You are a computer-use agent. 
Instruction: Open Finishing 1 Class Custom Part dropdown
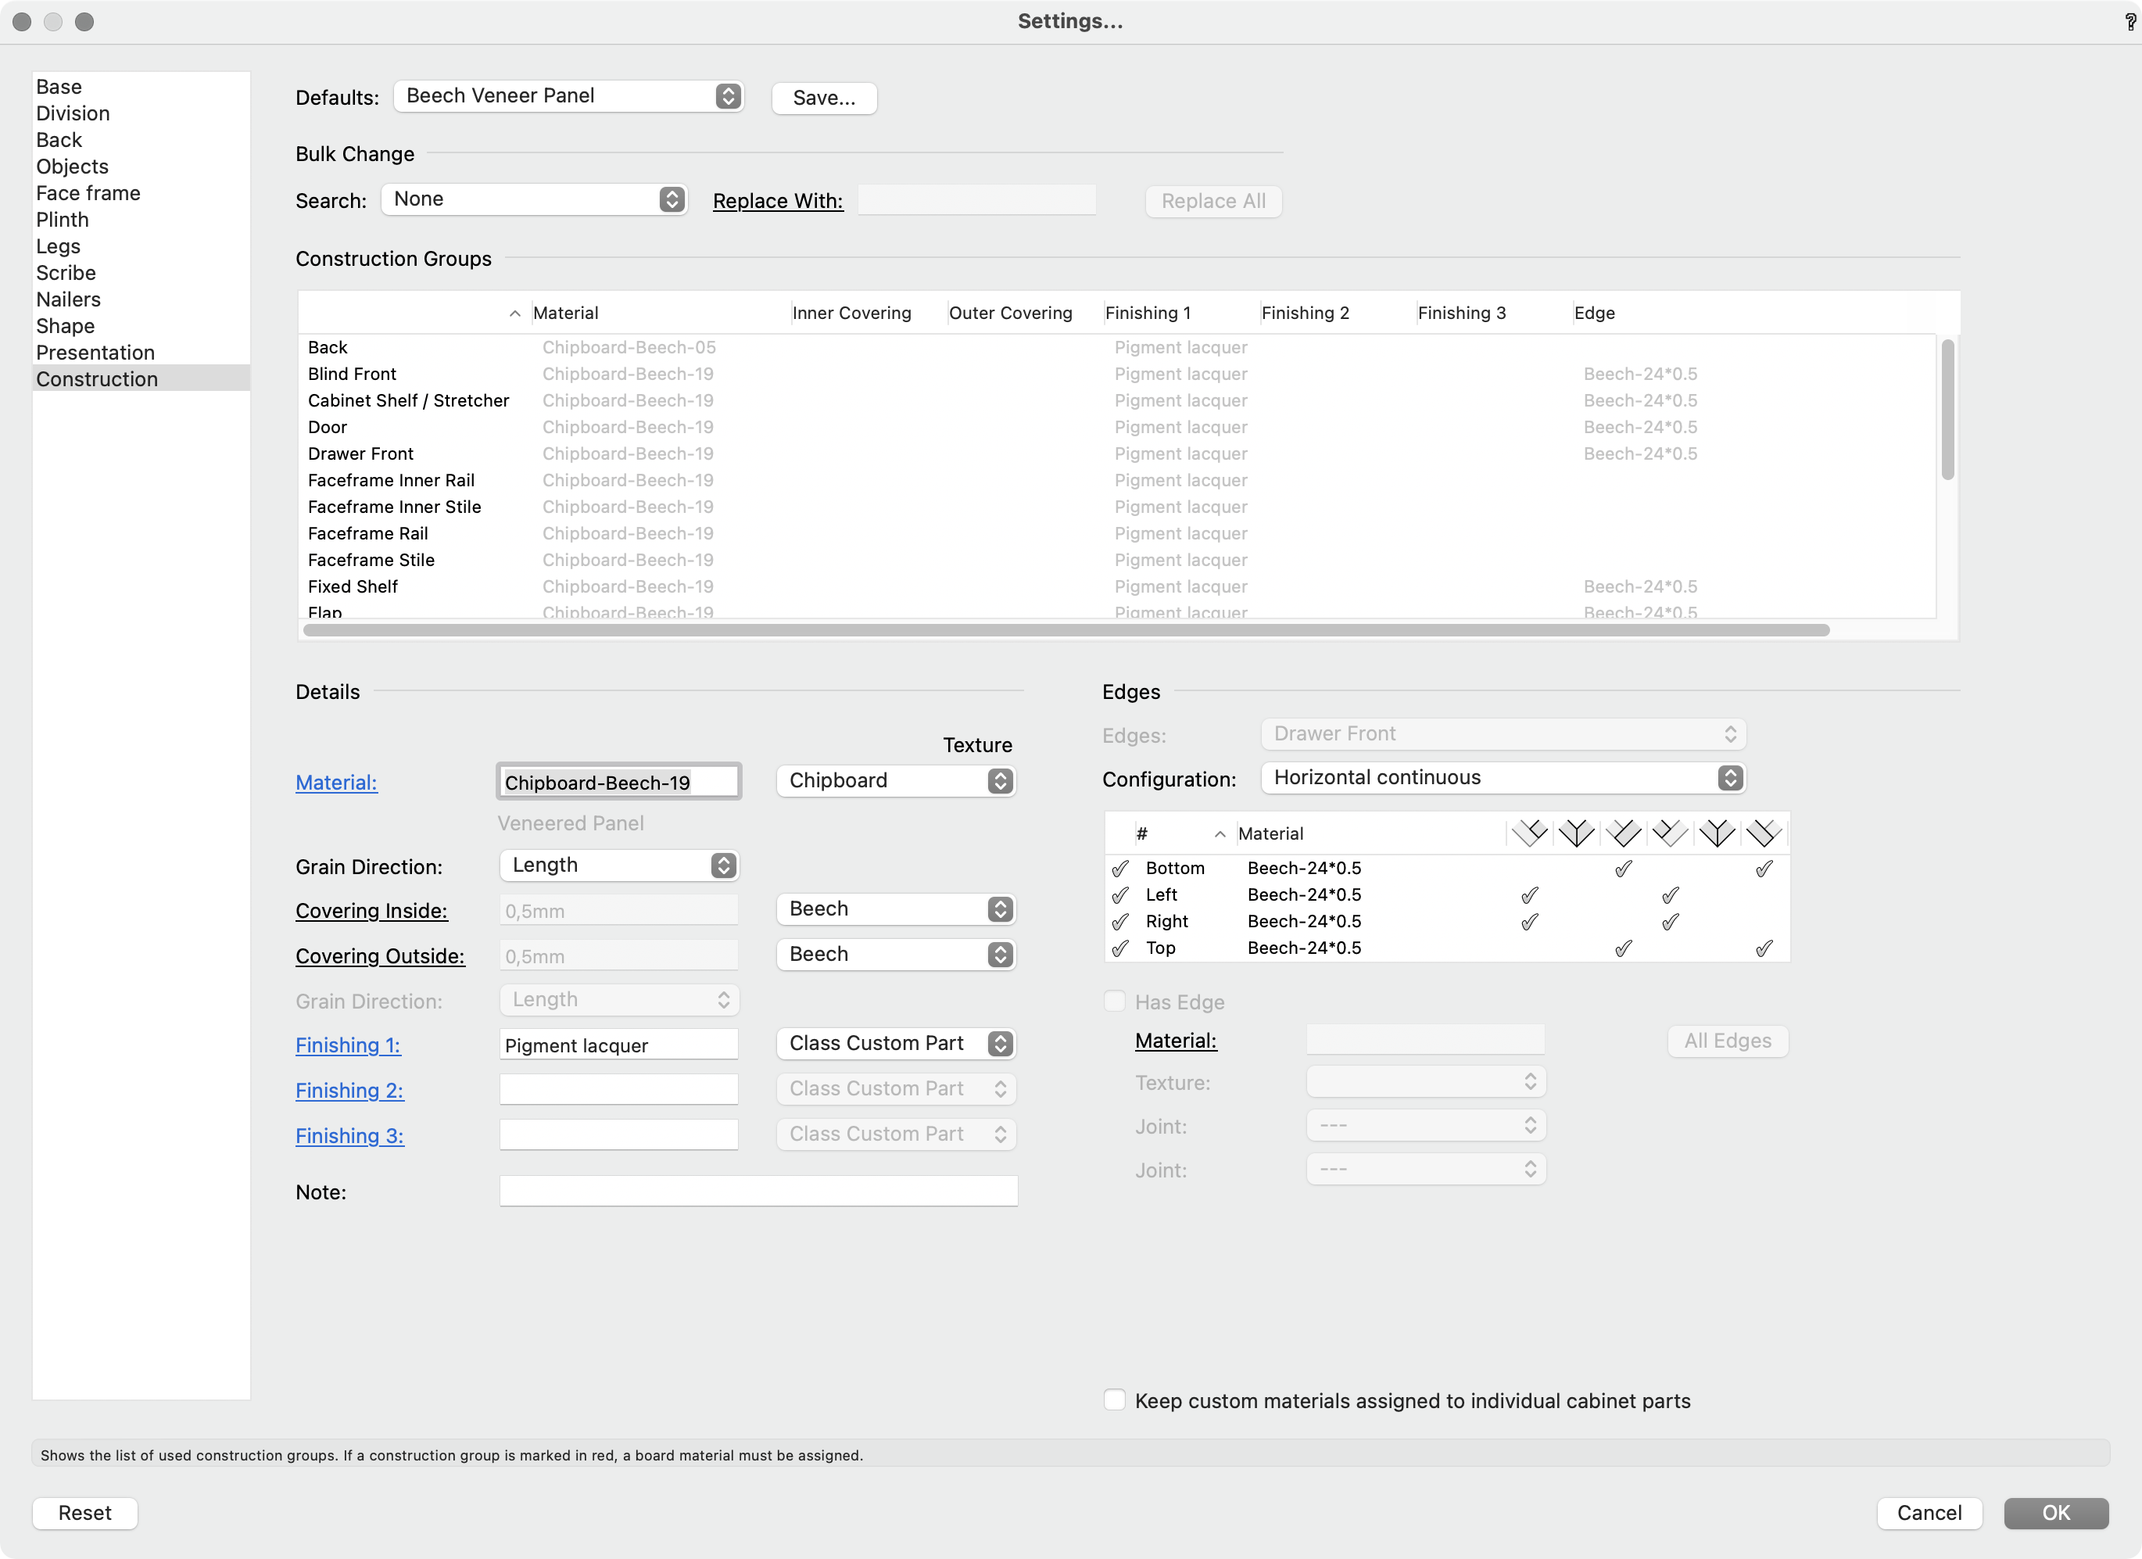(895, 1042)
